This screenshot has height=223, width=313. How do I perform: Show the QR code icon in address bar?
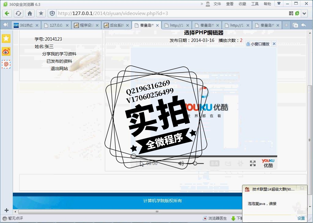pos(291,13)
